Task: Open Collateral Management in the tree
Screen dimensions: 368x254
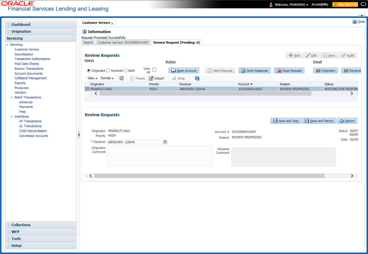Action: [31, 78]
